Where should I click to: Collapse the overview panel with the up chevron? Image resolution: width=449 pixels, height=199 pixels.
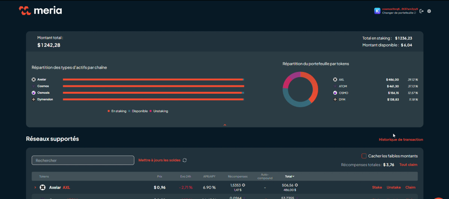click(x=225, y=125)
